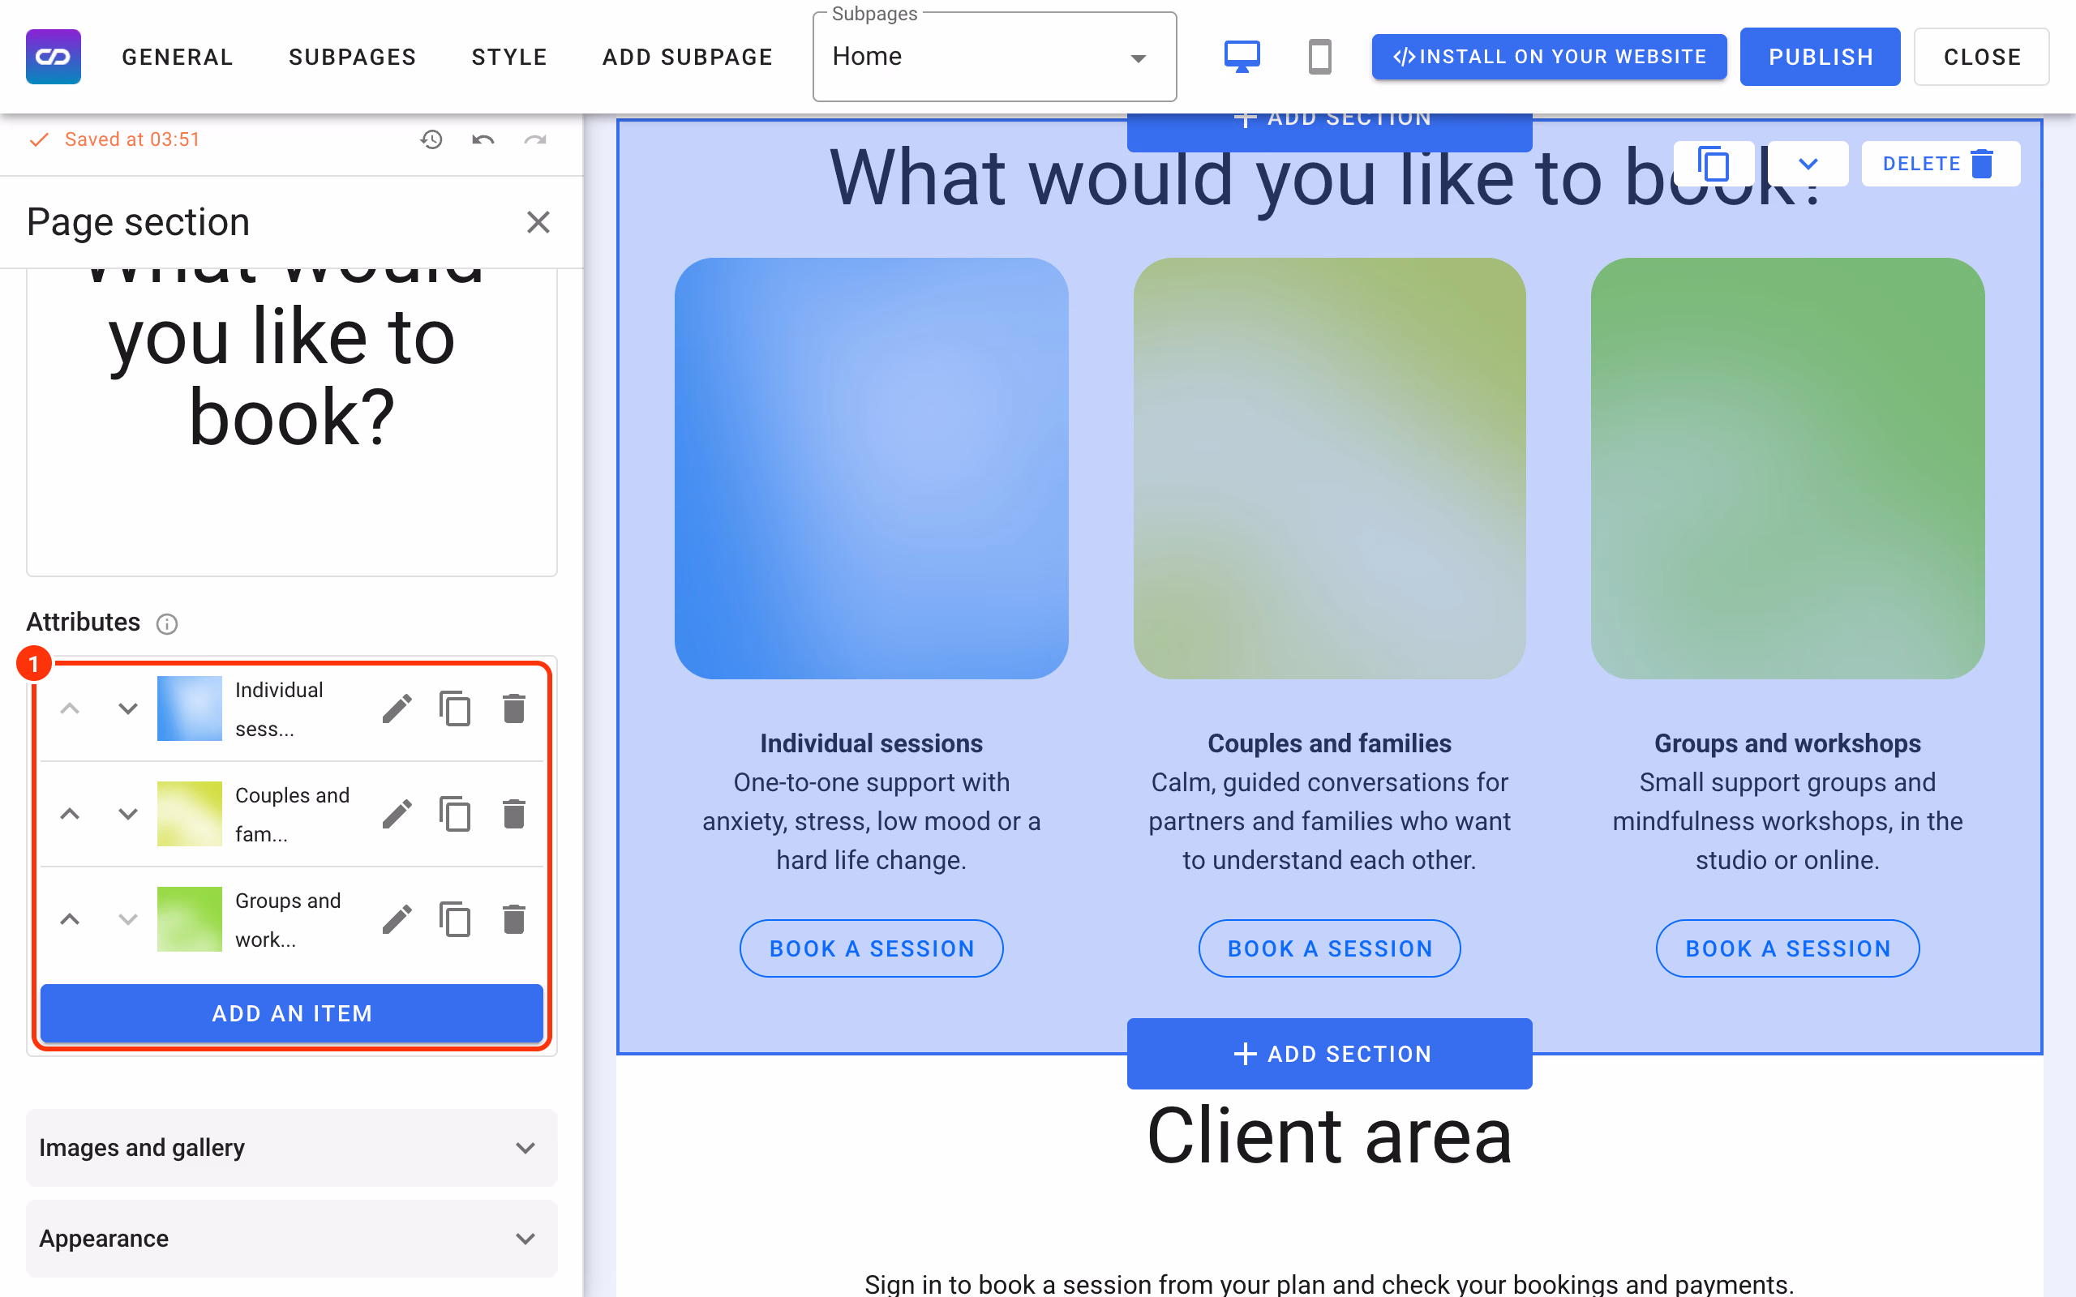Expand Images and gallery section
The height and width of the screenshot is (1297, 2076).
(292, 1148)
